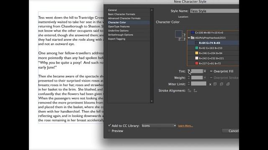Viewport: 268px width, 150px height.
Task: Select swatch R=242 G=232 B=221
Action: point(213,58)
